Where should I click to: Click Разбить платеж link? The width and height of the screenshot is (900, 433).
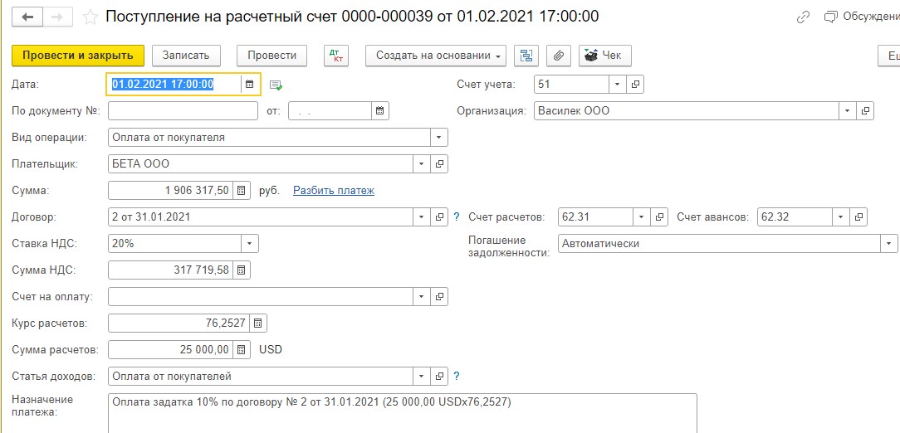pyautogui.click(x=334, y=191)
